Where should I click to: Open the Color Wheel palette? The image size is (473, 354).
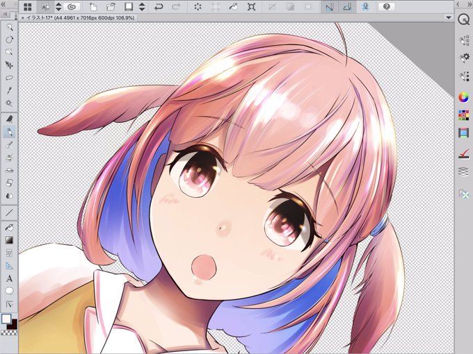464,97
